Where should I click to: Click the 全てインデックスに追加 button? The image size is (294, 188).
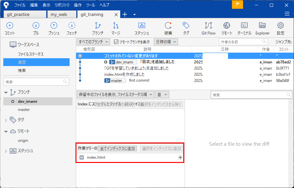point(118,148)
